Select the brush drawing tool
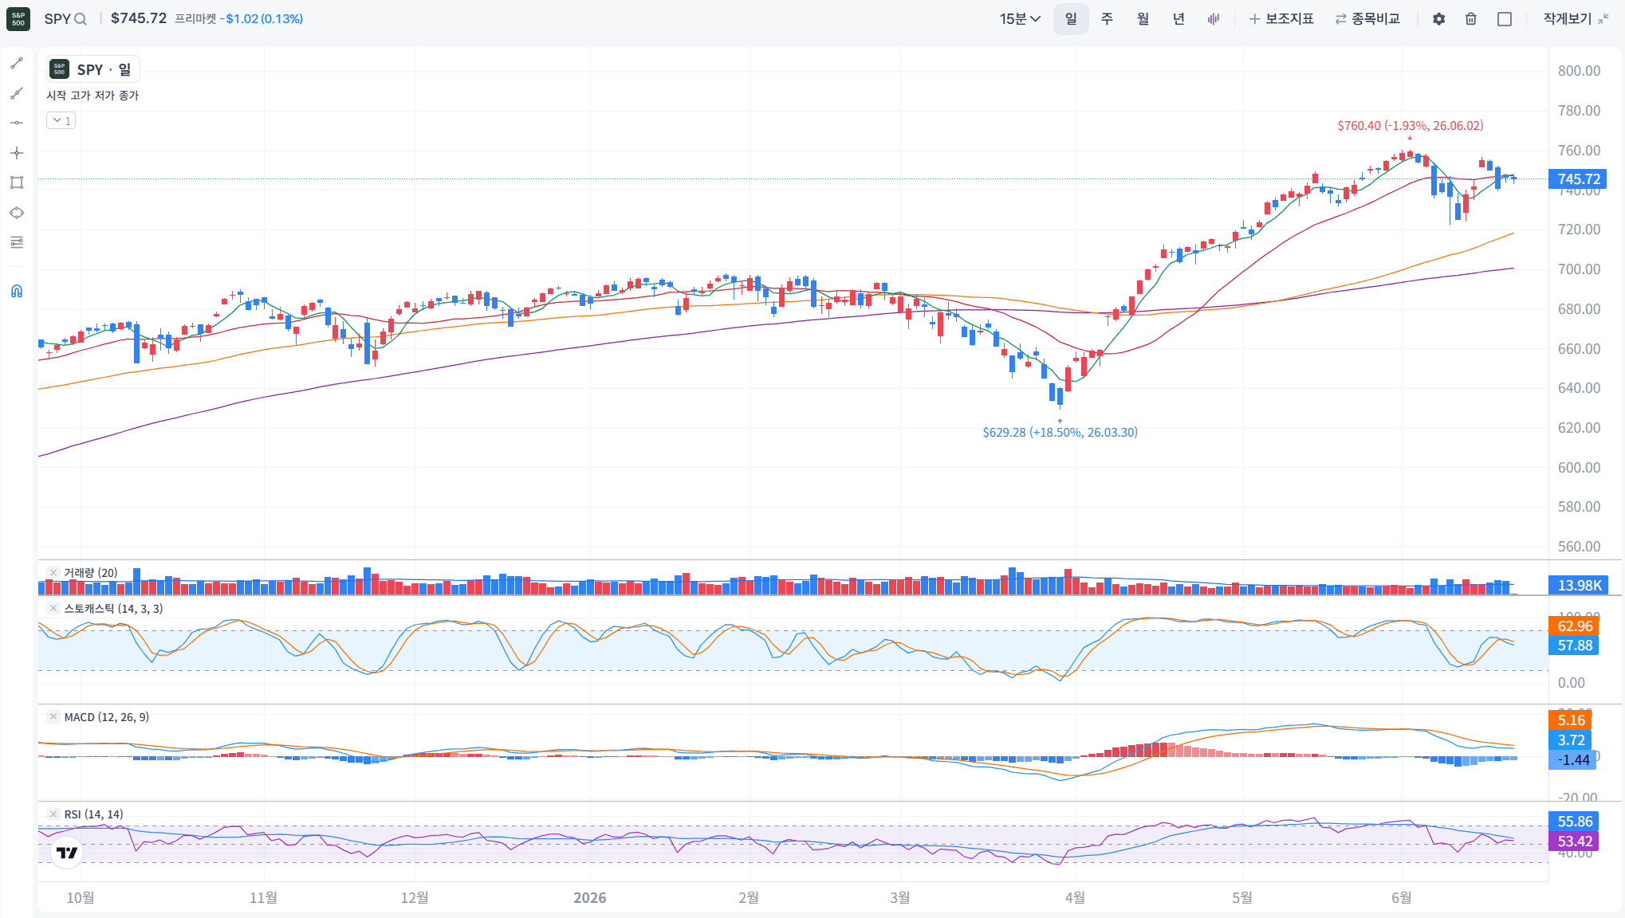 (17, 93)
